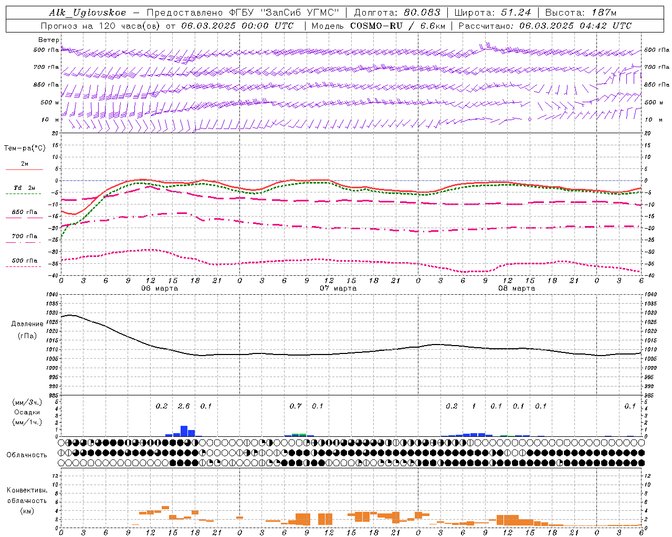
Task: Click the Тем-ра(°C) panel label
Action: (x=25, y=148)
